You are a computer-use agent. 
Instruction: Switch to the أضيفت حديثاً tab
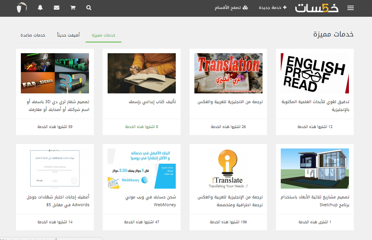pyautogui.click(x=68, y=35)
